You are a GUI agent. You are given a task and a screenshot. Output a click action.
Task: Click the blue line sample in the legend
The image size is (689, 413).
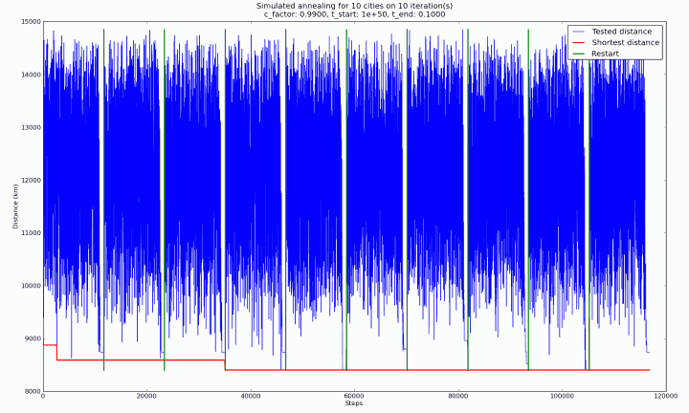(579, 32)
